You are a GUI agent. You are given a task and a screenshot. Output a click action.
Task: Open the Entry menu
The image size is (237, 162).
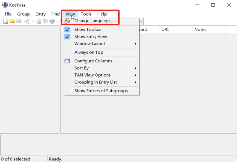tap(41, 14)
